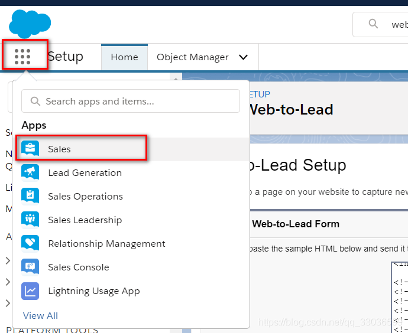Launch the Sales Operations app
This screenshot has height=333, width=408.
coord(132,197)
